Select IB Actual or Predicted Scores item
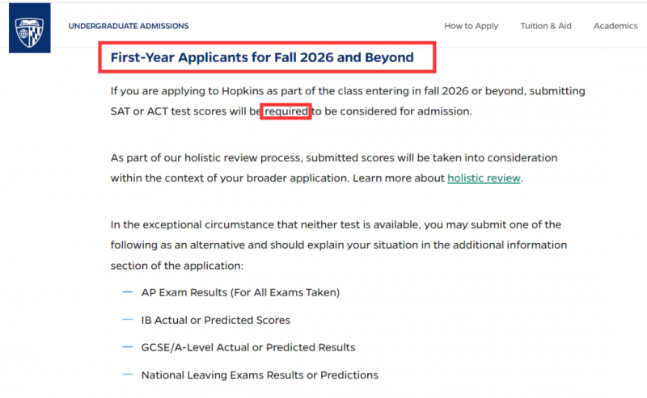The width and height of the screenshot is (647, 398). tap(215, 320)
